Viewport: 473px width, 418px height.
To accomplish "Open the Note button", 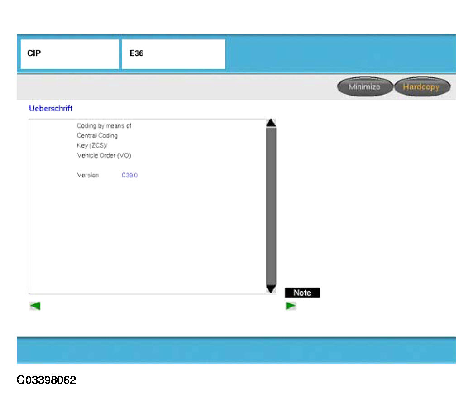I will [302, 293].
